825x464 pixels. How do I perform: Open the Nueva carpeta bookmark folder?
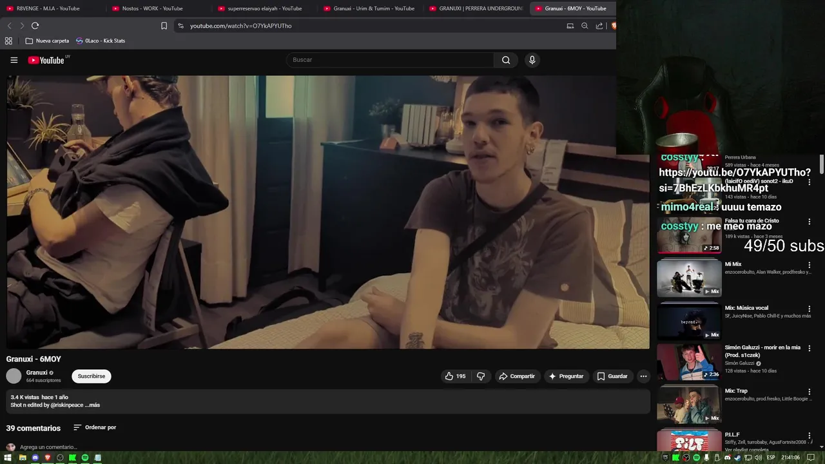click(x=47, y=41)
